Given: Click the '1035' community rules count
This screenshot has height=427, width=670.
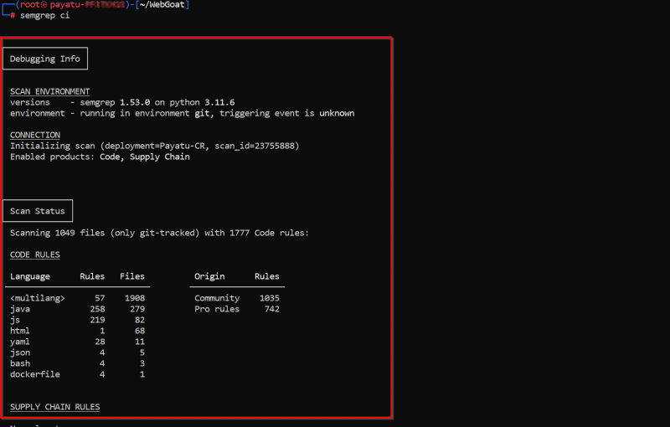Looking at the screenshot, I should pyautogui.click(x=269, y=298).
